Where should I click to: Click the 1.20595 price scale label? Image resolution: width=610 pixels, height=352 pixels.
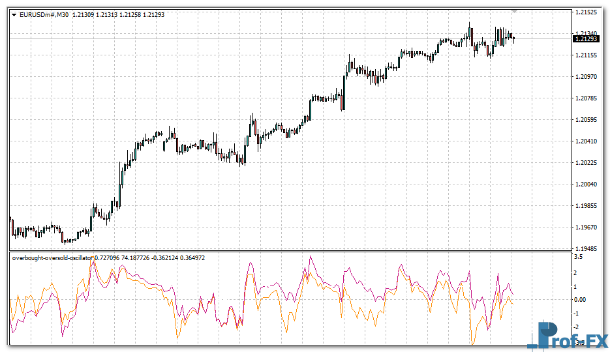pos(585,120)
